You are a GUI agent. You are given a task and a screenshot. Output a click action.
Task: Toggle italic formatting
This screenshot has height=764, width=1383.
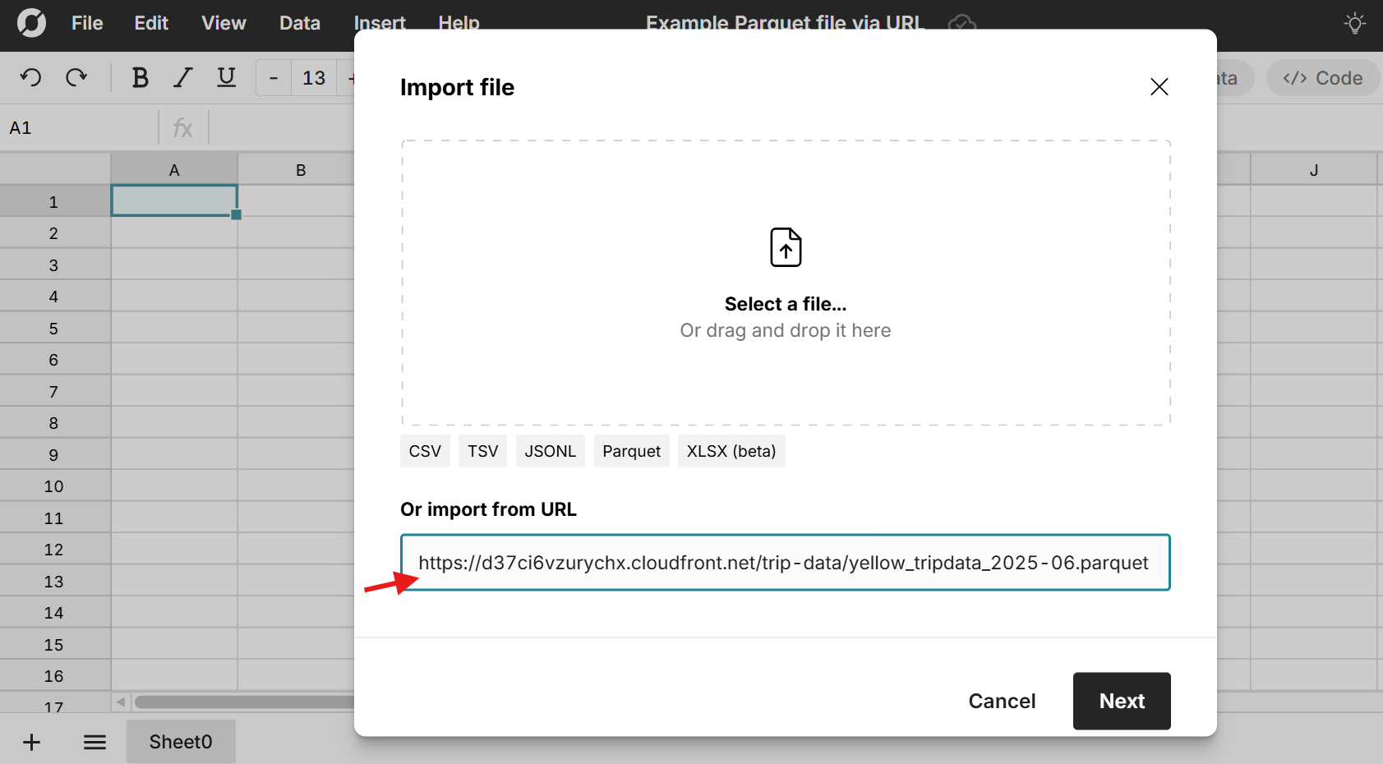(182, 78)
